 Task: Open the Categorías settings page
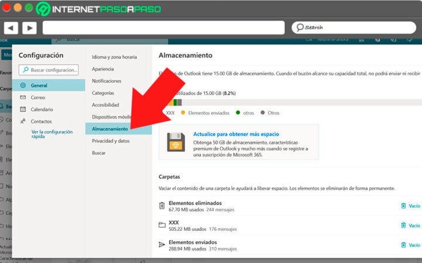click(103, 93)
